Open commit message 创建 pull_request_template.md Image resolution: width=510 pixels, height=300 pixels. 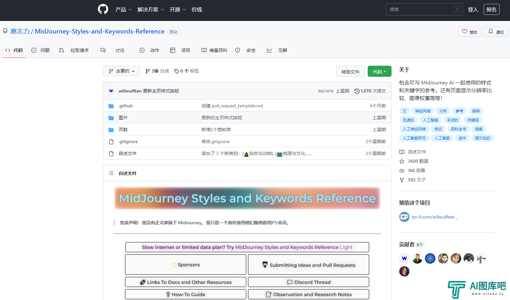[x=232, y=106]
